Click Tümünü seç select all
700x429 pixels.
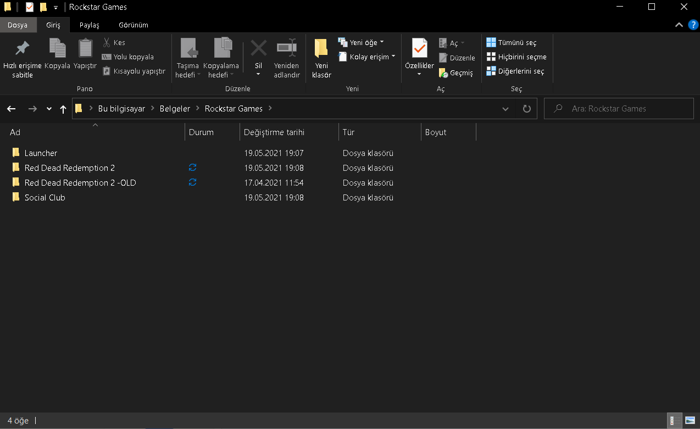pyautogui.click(x=511, y=42)
